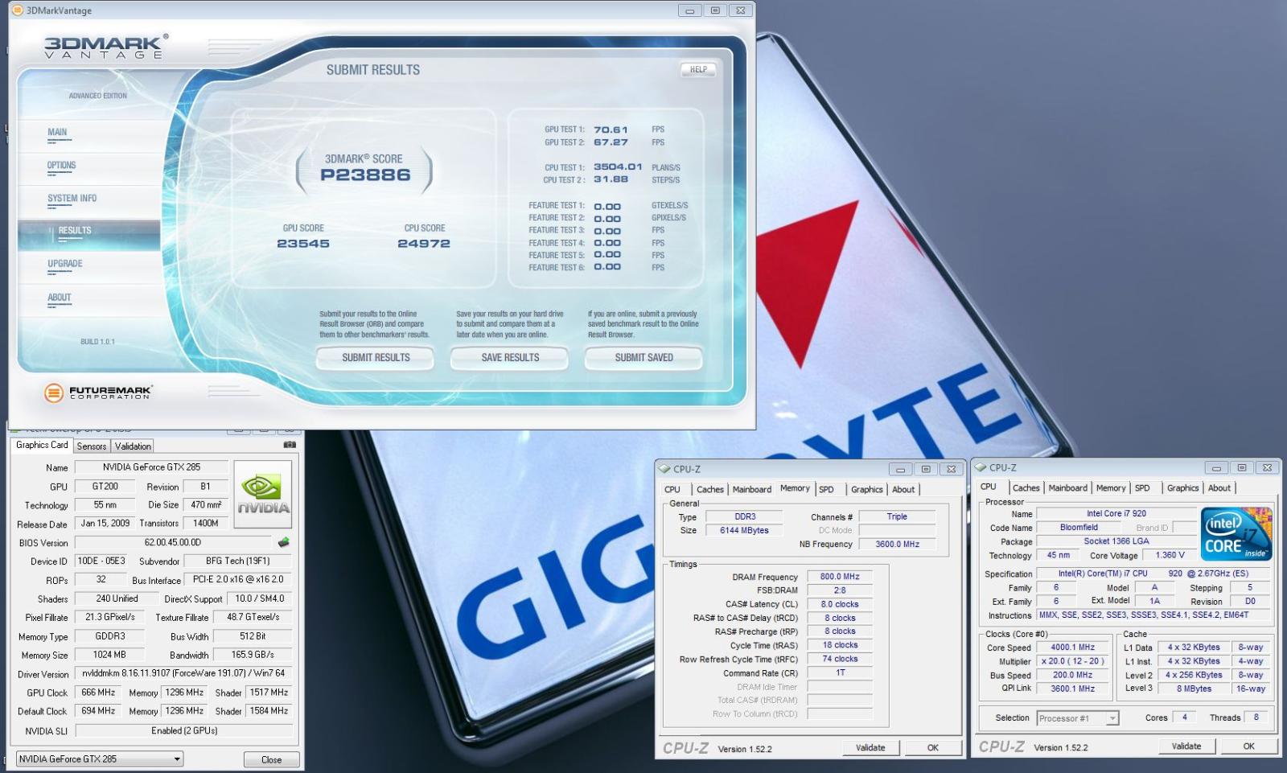Open the Processor #1 selection dropdown

click(x=1078, y=718)
